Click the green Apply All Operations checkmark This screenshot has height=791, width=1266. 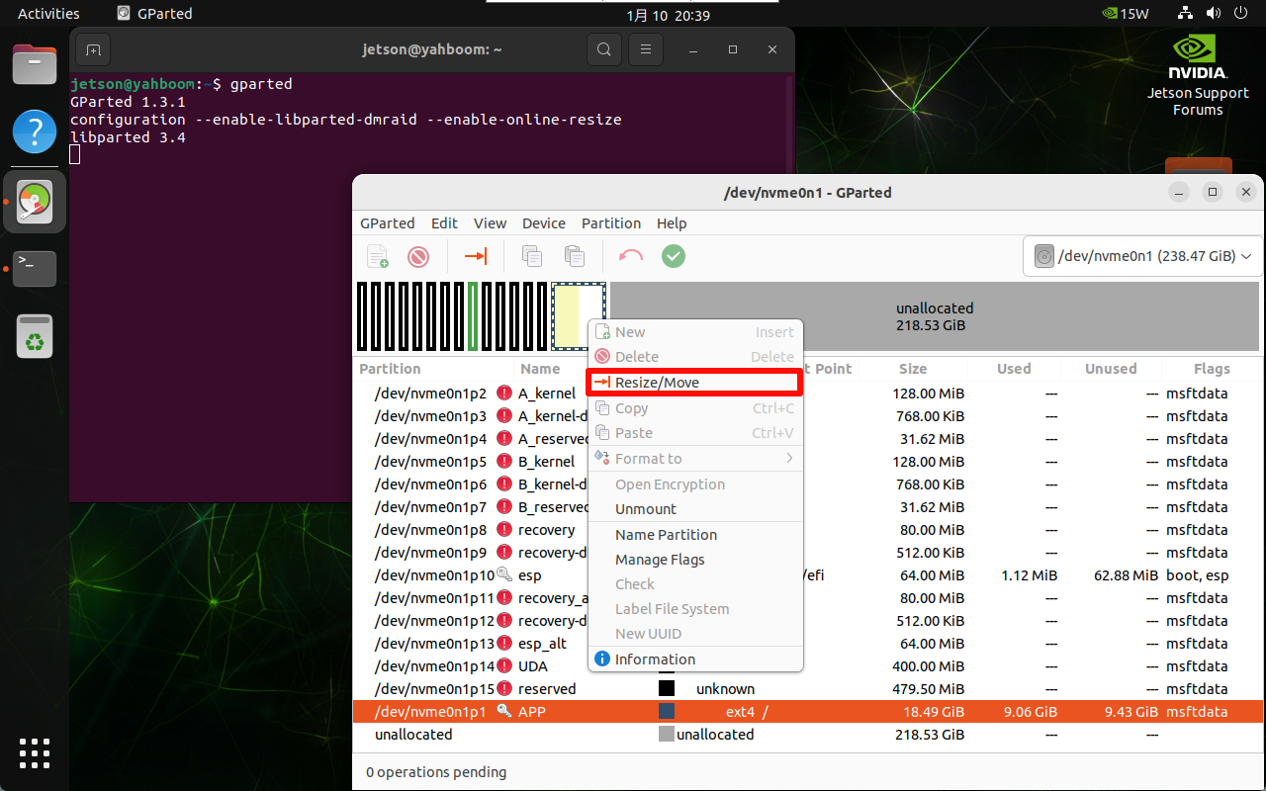(x=673, y=256)
